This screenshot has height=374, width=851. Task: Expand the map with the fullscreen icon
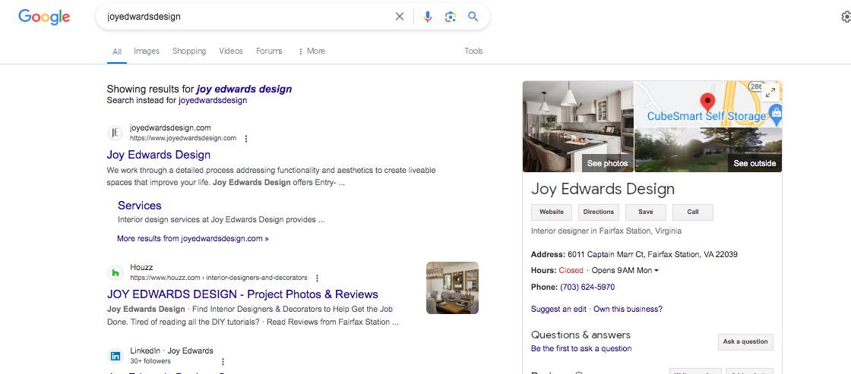[770, 93]
